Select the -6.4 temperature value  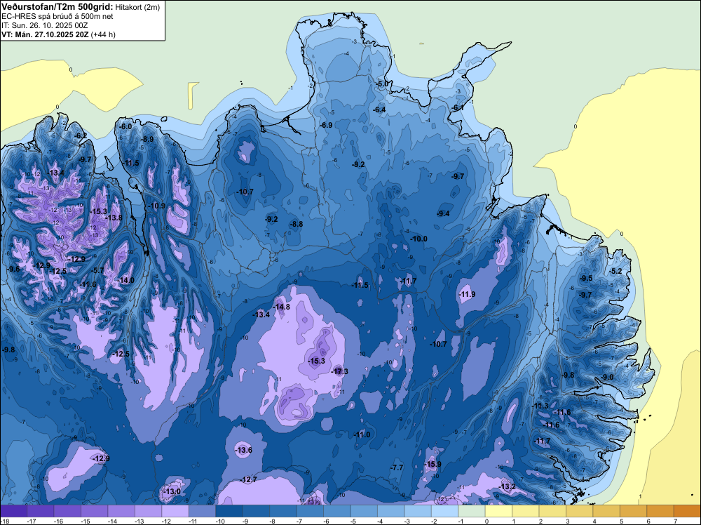(x=379, y=109)
